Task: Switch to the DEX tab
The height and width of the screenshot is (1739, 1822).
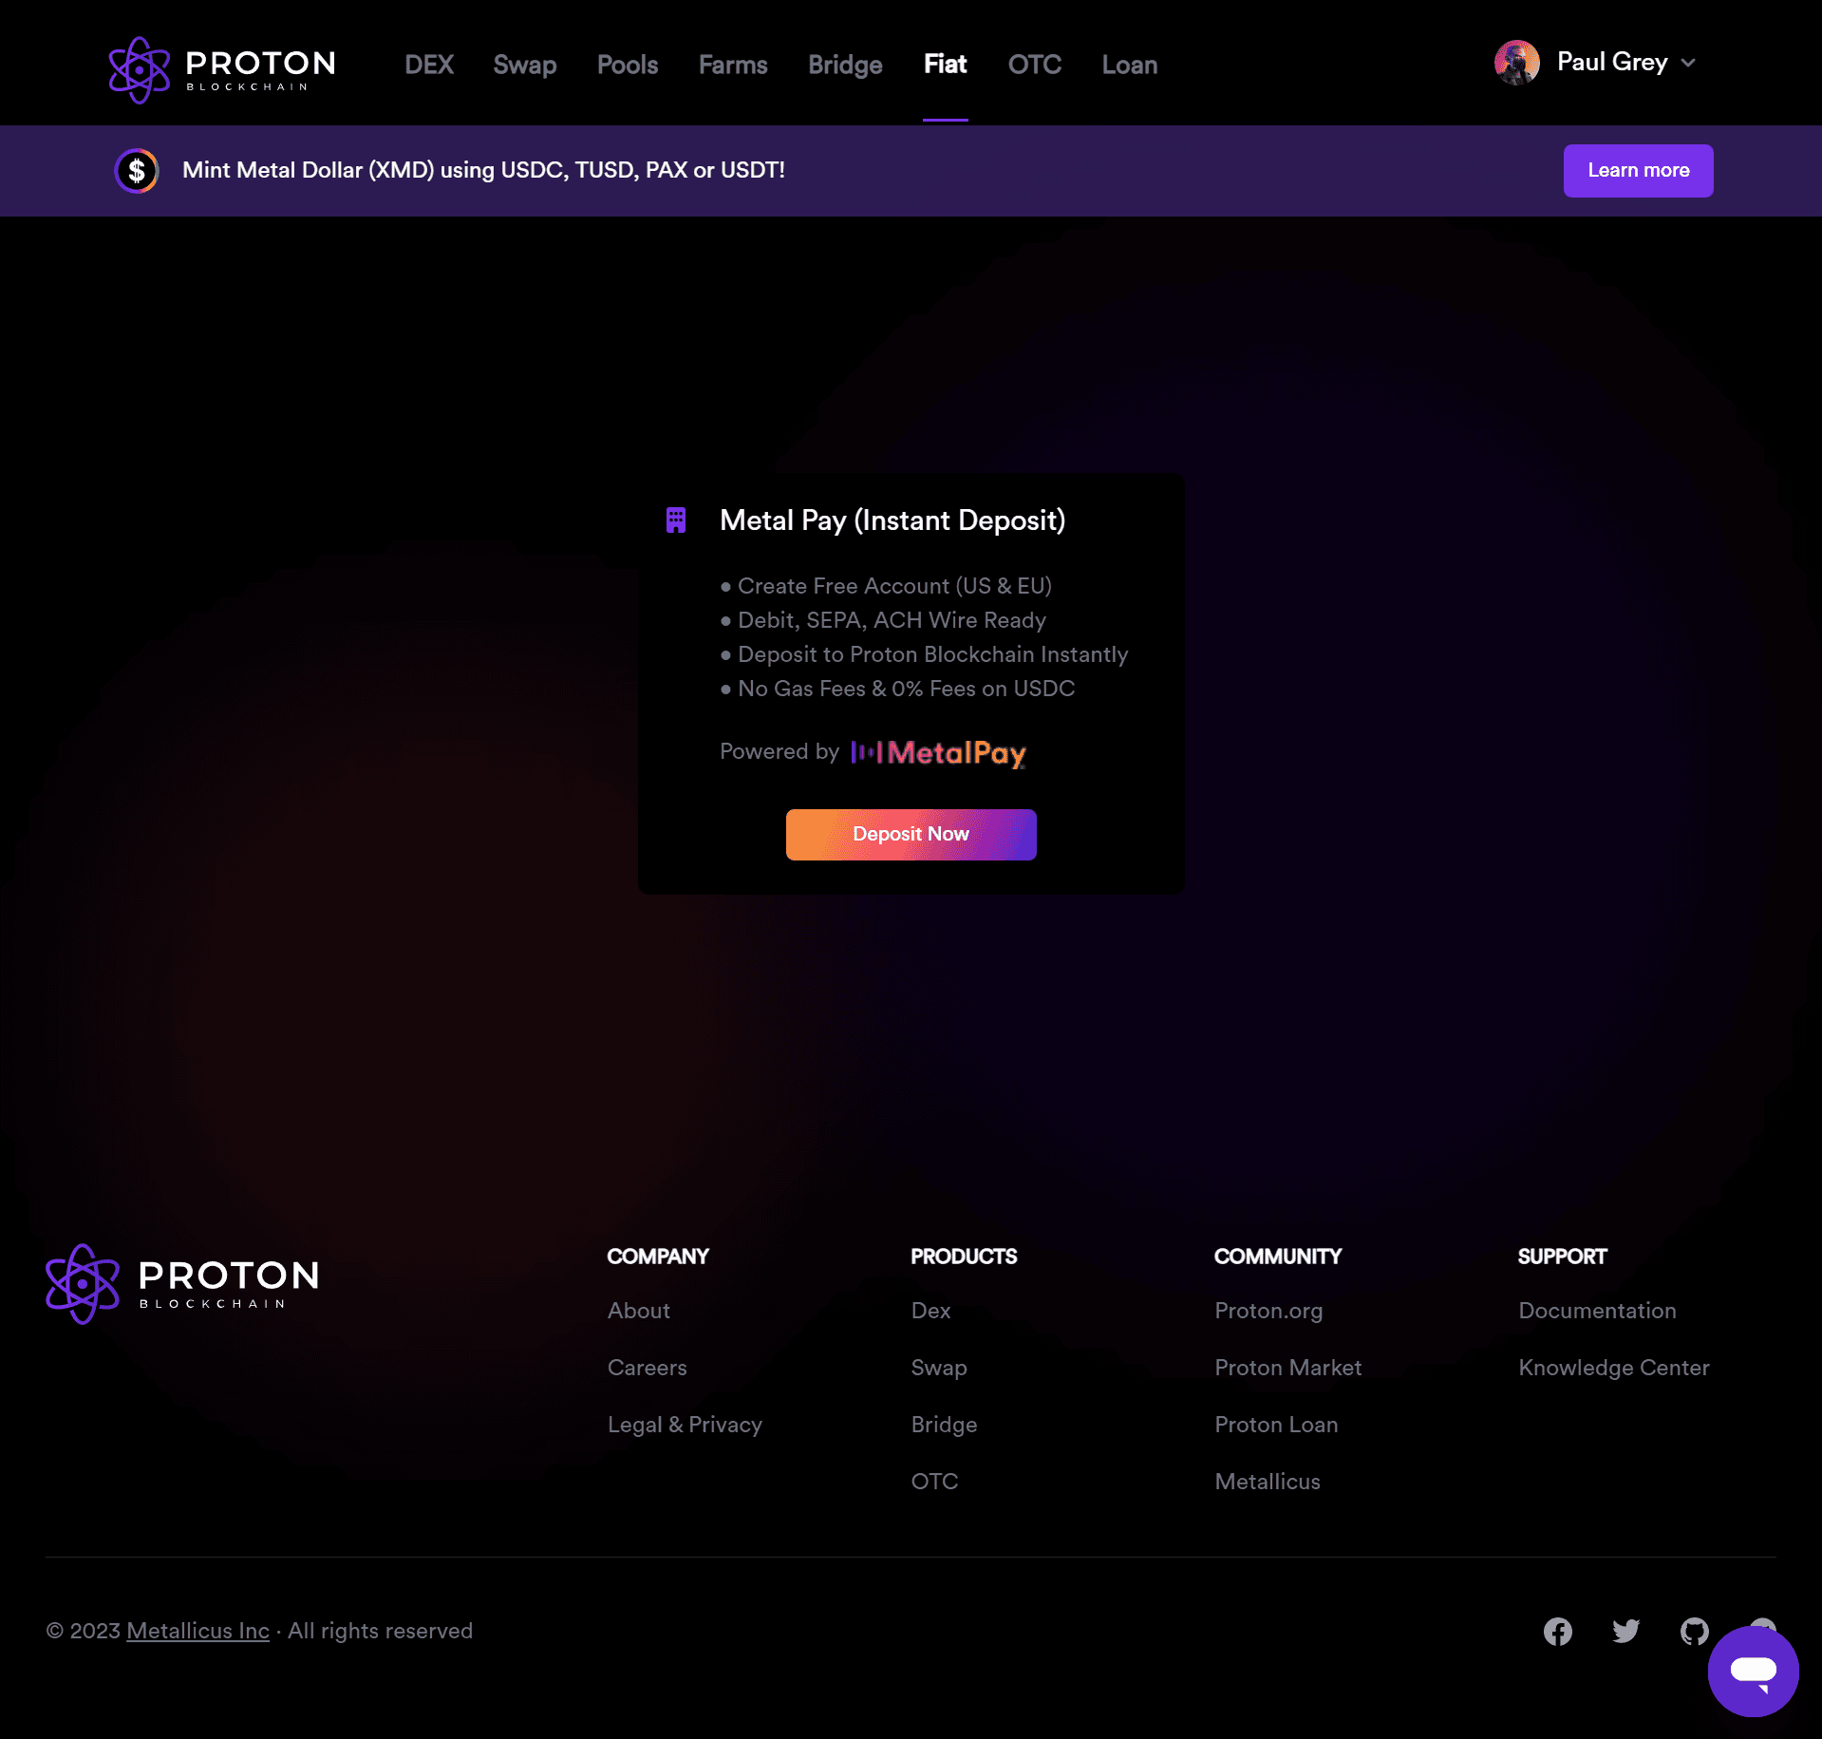Action: [x=429, y=65]
